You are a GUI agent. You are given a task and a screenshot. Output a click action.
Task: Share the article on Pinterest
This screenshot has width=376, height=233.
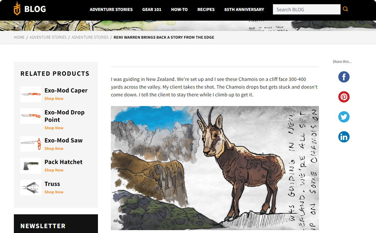(344, 97)
